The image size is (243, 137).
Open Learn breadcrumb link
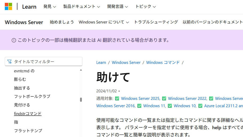point(101,62)
